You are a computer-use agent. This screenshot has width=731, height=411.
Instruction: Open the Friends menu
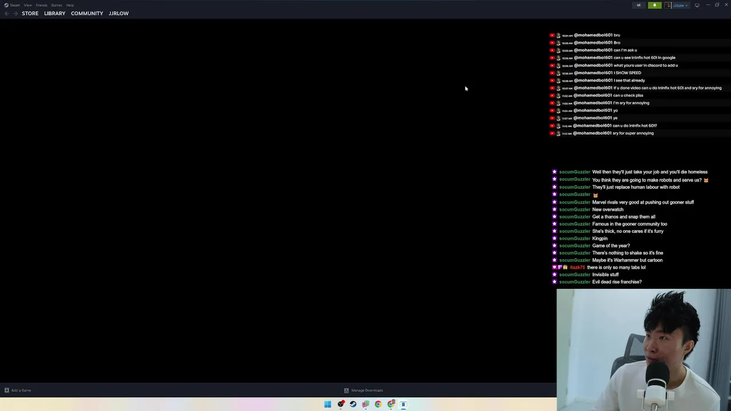tap(42, 5)
